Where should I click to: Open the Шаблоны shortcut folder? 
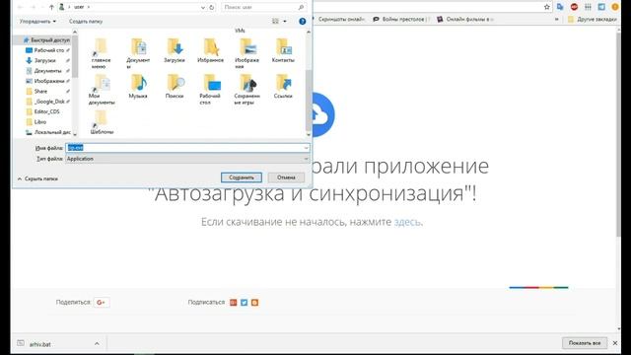[x=102, y=122]
